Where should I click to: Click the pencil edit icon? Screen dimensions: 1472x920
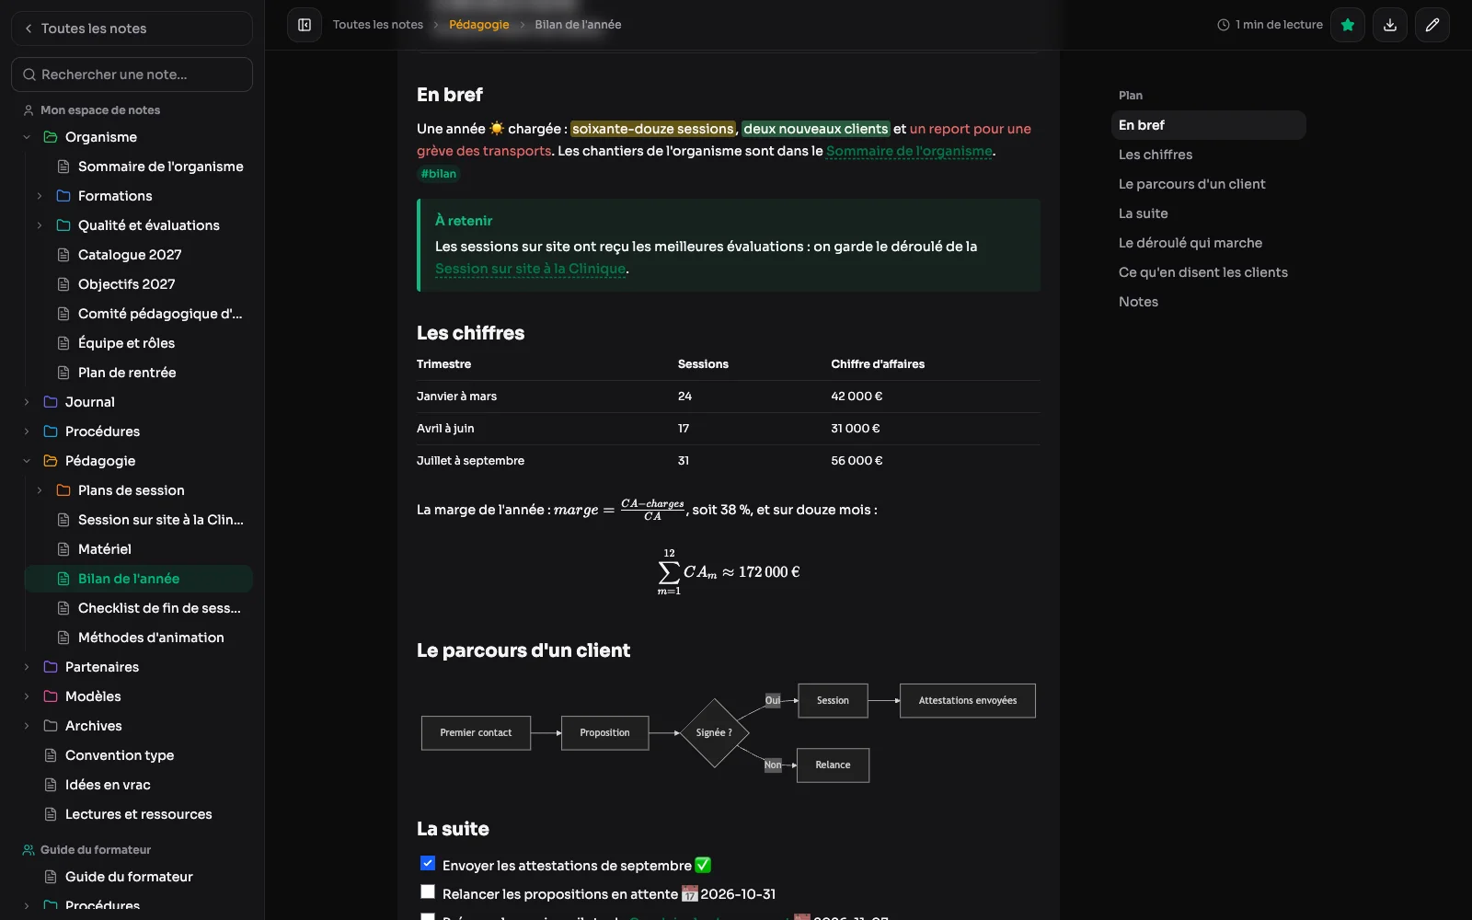click(1432, 25)
